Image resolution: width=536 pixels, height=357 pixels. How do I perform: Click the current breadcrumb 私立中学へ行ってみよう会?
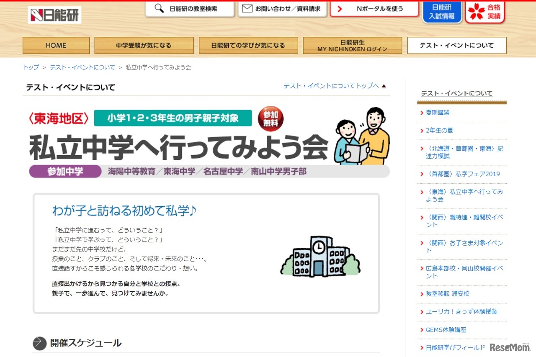click(158, 67)
